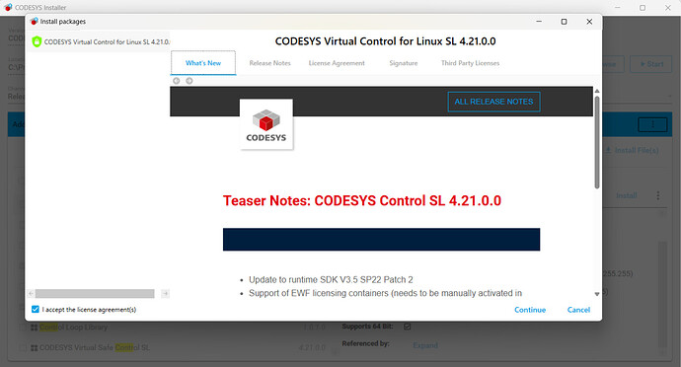Open the three-dot menu in blue header
The width and height of the screenshot is (681, 367).
tap(652, 124)
